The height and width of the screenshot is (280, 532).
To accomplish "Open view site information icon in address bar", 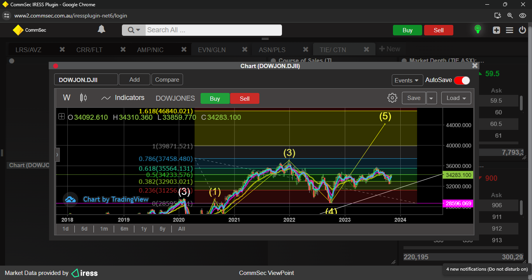I will tap(6, 16).
